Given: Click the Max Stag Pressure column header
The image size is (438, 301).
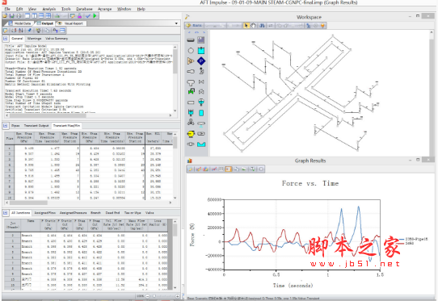Looking at the screenshot, I should point(24,137).
